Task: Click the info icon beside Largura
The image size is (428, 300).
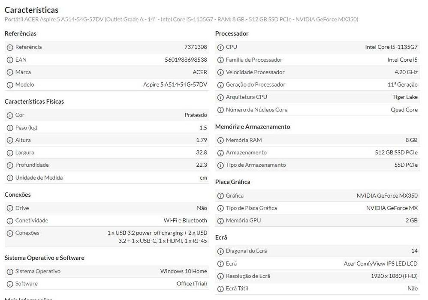Action: coord(10,153)
